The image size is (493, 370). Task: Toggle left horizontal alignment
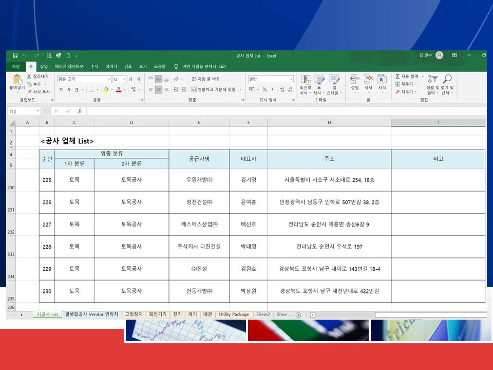click(150, 89)
